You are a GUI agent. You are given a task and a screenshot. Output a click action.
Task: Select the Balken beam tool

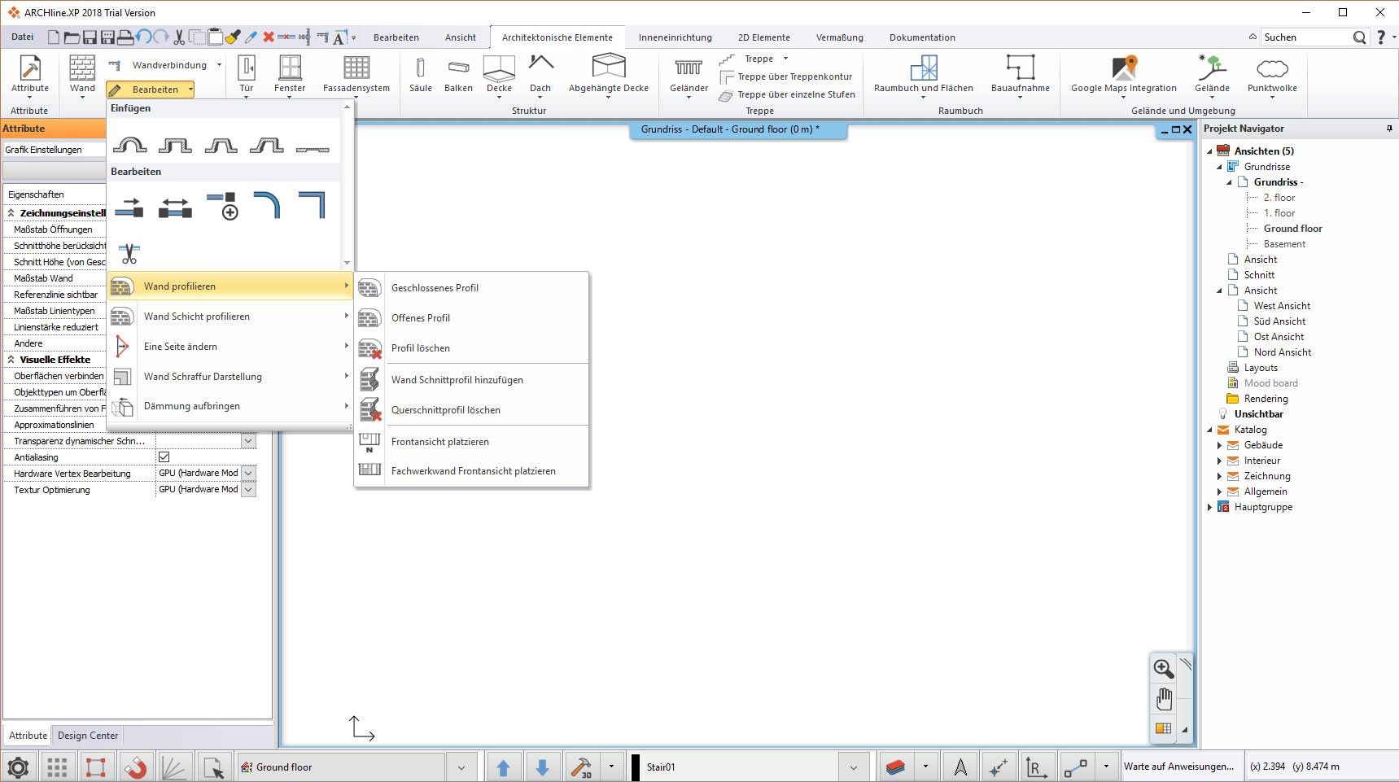(x=458, y=75)
